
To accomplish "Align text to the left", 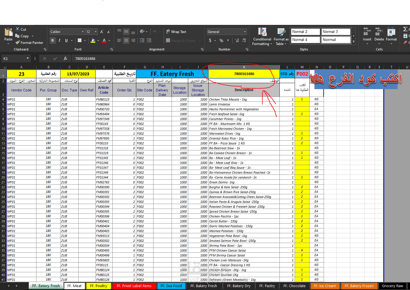I will point(119,40).
